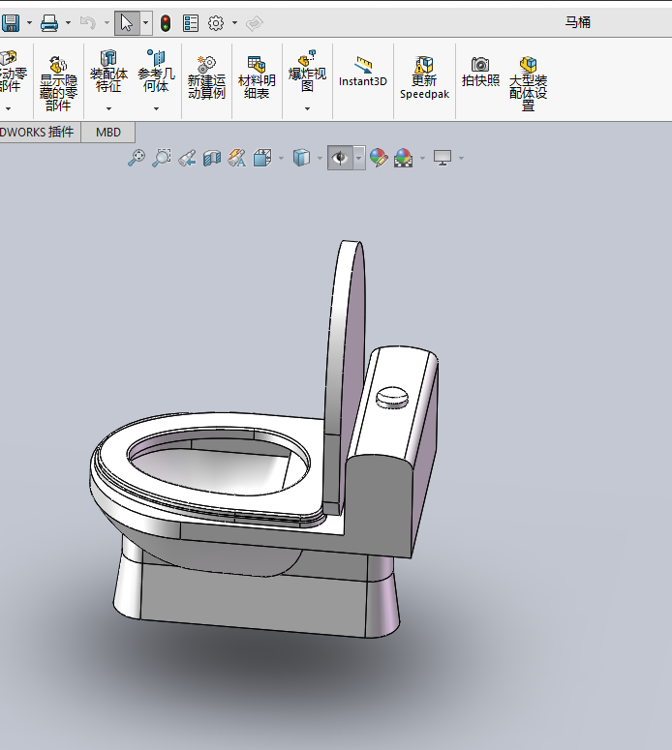Open the Display Style dropdown arrow
This screenshot has width=672, height=750.
point(320,158)
